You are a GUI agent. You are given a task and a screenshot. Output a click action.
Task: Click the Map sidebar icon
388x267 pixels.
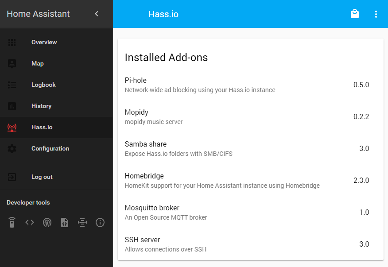tap(12, 63)
